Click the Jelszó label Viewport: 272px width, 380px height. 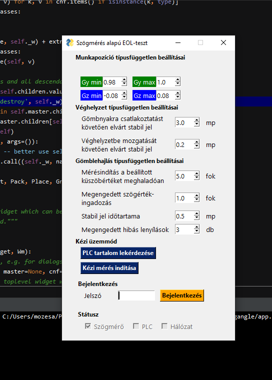point(92,295)
